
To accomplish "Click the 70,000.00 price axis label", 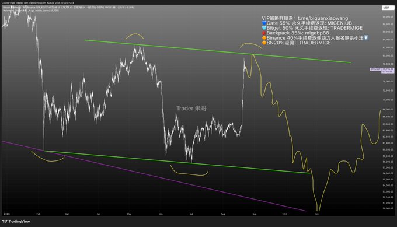I will [388, 100].
